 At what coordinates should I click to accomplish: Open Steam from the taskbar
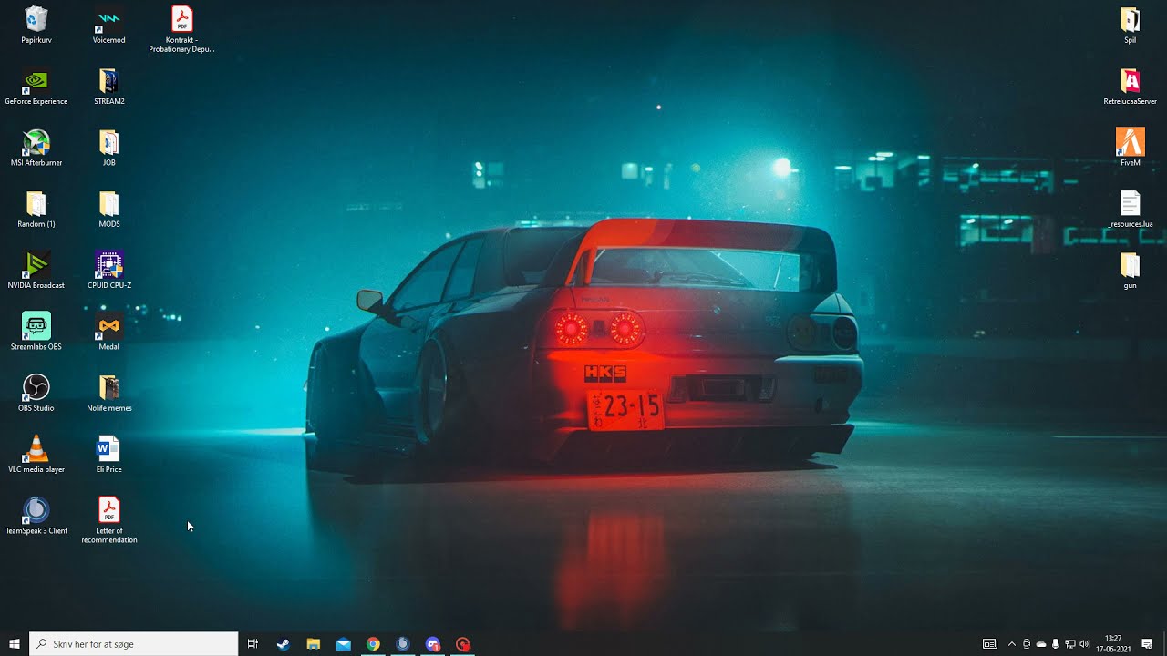(x=284, y=644)
